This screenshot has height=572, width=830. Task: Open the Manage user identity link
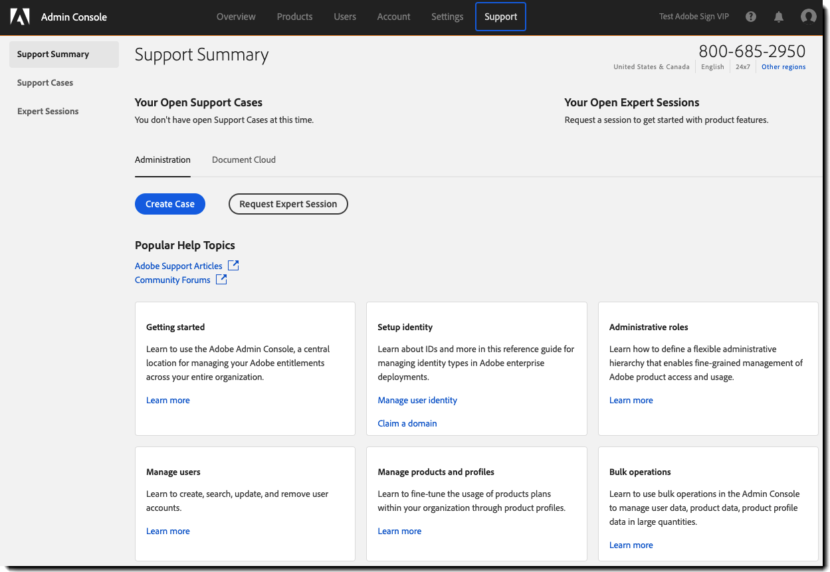pos(417,400)
